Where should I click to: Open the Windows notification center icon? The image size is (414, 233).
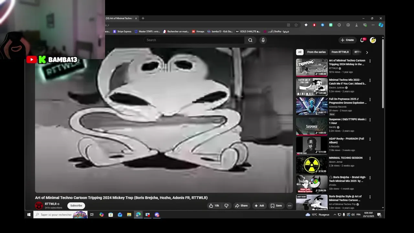(379, 215)
